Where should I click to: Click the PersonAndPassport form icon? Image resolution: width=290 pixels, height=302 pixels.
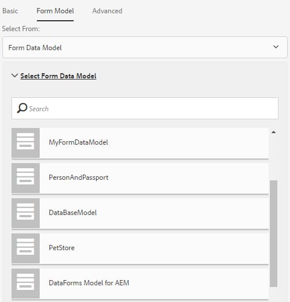[x=25, y=178]
